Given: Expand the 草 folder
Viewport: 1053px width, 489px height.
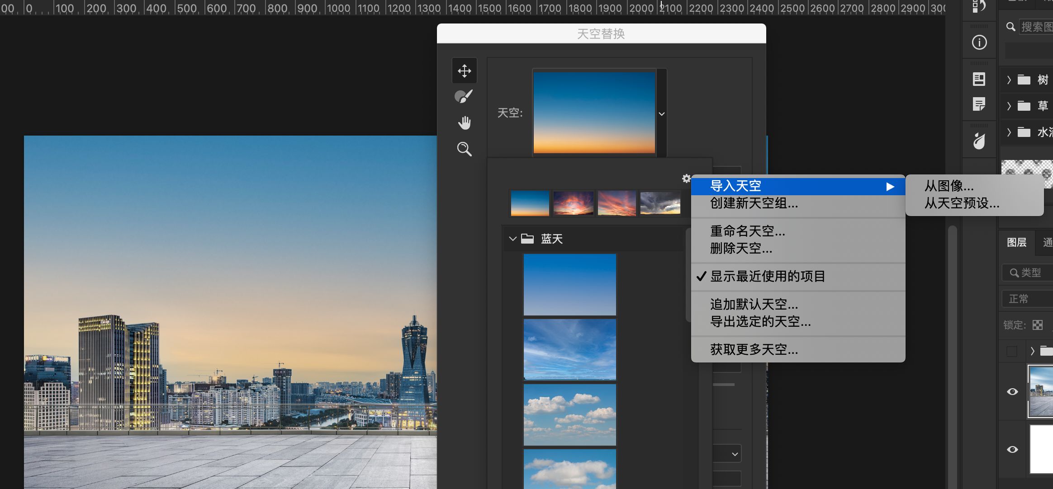Looking at the screenshot, I should [1009, 106].
